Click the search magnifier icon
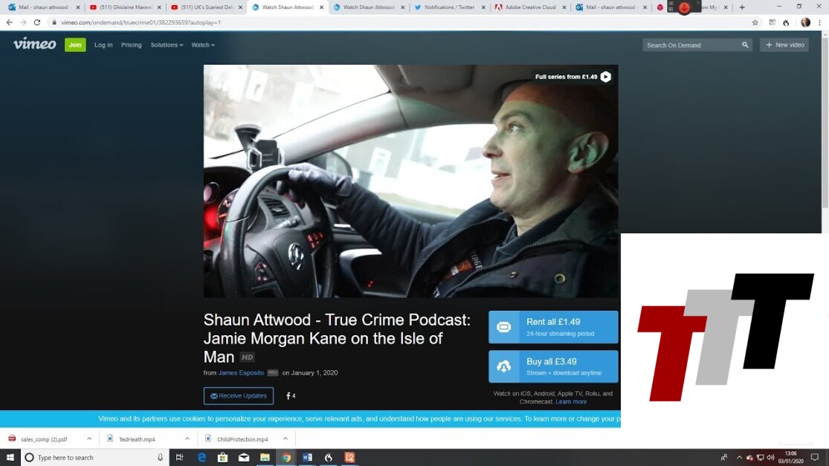 745,45
